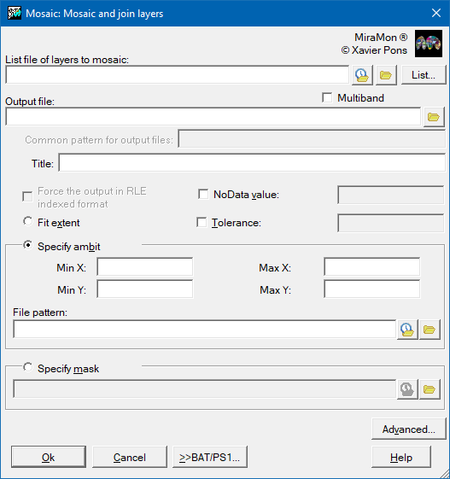This screenshot has height=479, width=450.
Task: Enable the Tolerance checkbox
Action: (x=202, y=222)
